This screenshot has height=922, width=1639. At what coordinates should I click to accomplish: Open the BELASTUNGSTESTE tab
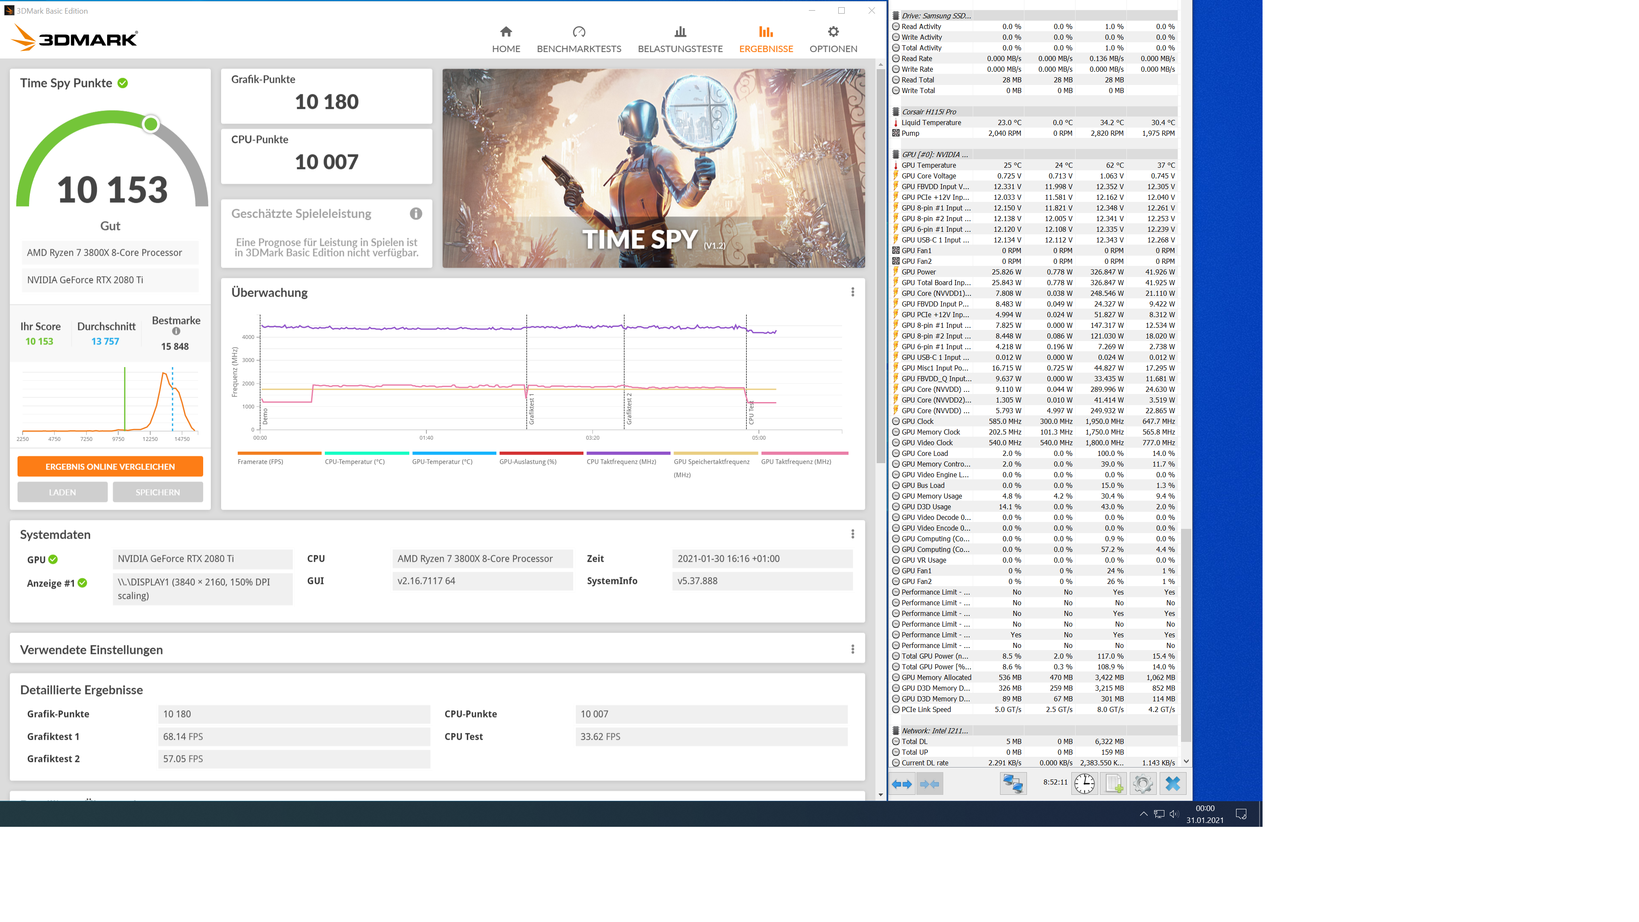point(680,39)
